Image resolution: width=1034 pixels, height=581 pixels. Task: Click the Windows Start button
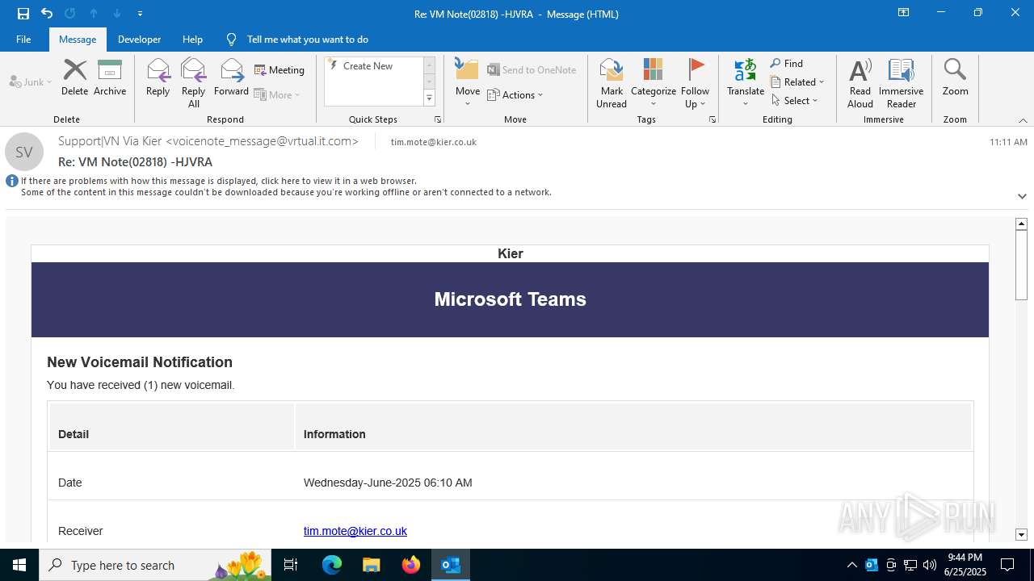click(x=19, y=565)
